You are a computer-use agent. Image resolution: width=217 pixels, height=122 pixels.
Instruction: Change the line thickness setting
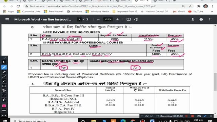pos(4,110)
